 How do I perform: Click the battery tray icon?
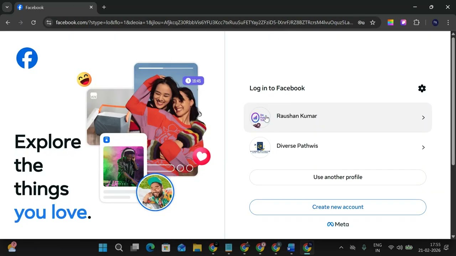pyautogui.click(x=409, y=247)
